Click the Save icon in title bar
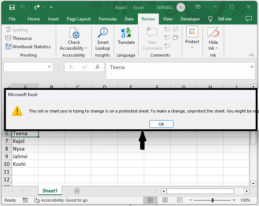 pos(12,7)
